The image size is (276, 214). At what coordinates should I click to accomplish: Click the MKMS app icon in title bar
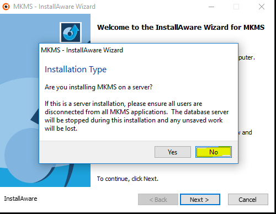[x=6, y=7]
